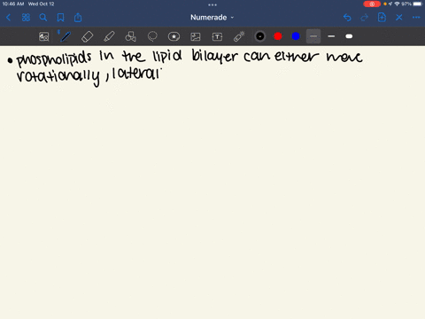Select the thinnest stroke width
Screen dimensions: 425x319
tap(313, 36)
